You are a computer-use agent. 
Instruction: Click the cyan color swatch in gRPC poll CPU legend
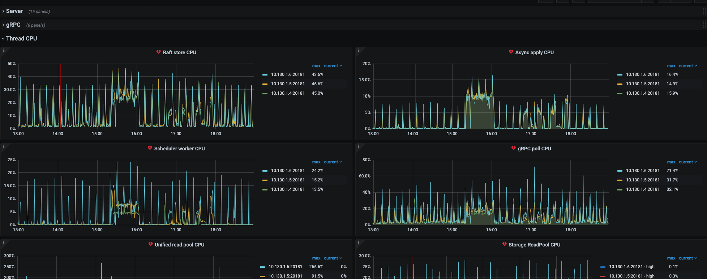[620, 171]
